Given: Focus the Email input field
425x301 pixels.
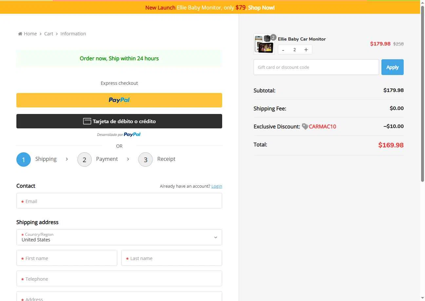Looking at the screenshot, I should pos(119,201).
